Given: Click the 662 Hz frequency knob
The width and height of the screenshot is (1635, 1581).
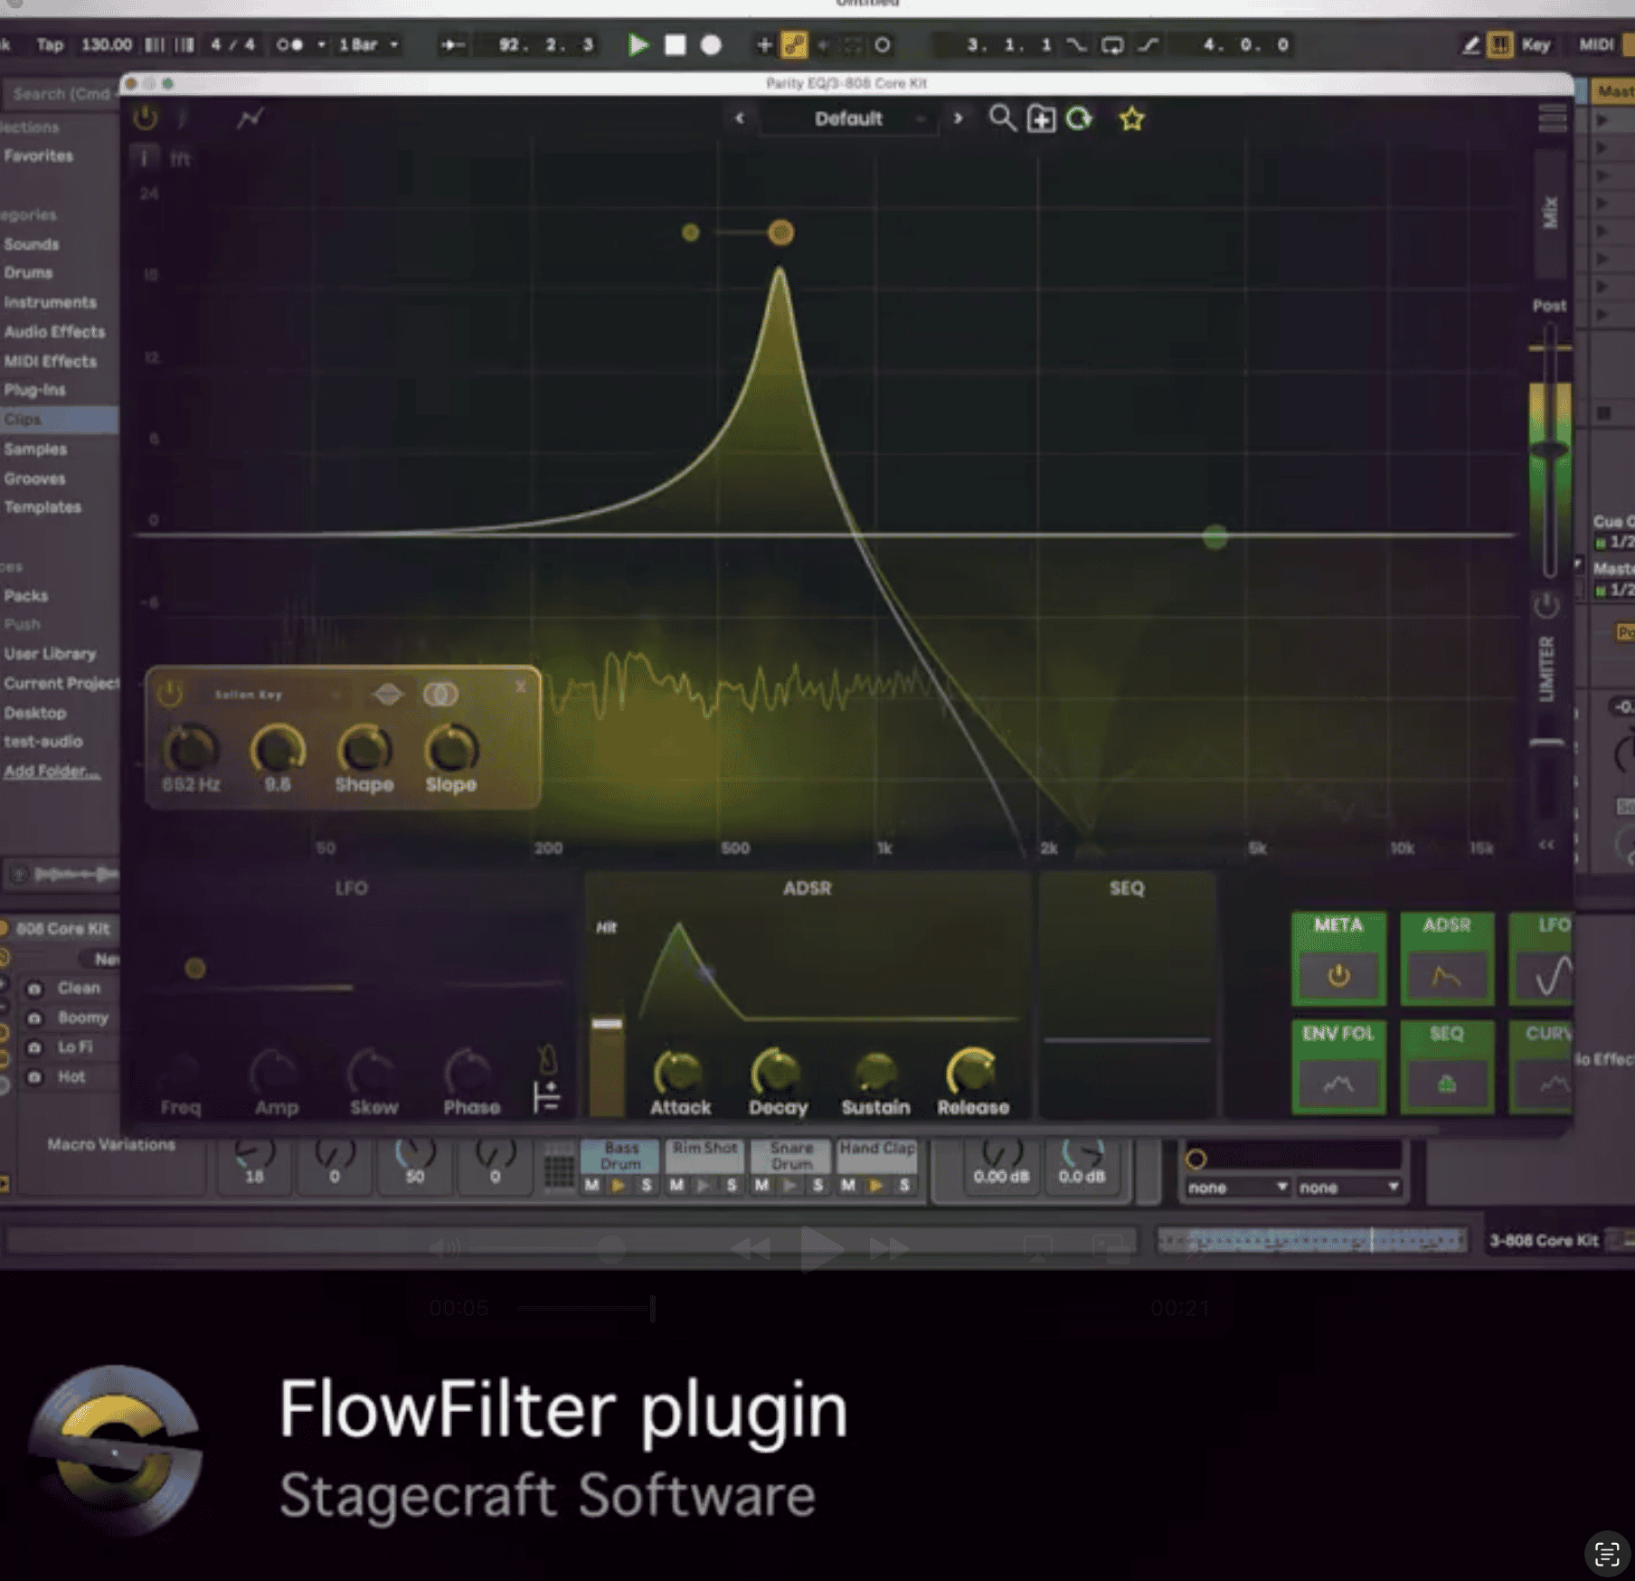Looking at the screenshot, I should tap(191, 749).
